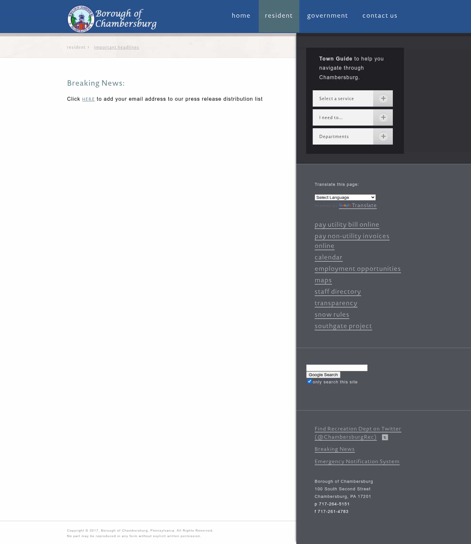Viewport: 471px width, 544px height.
Task: Expand the Departments list
Action: click(353, 136)
